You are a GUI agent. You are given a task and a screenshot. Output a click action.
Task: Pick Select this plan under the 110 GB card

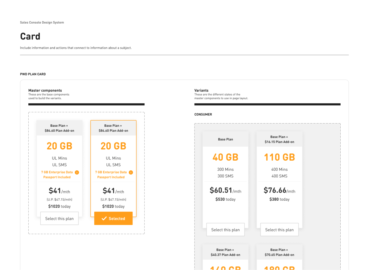(279, 230)
